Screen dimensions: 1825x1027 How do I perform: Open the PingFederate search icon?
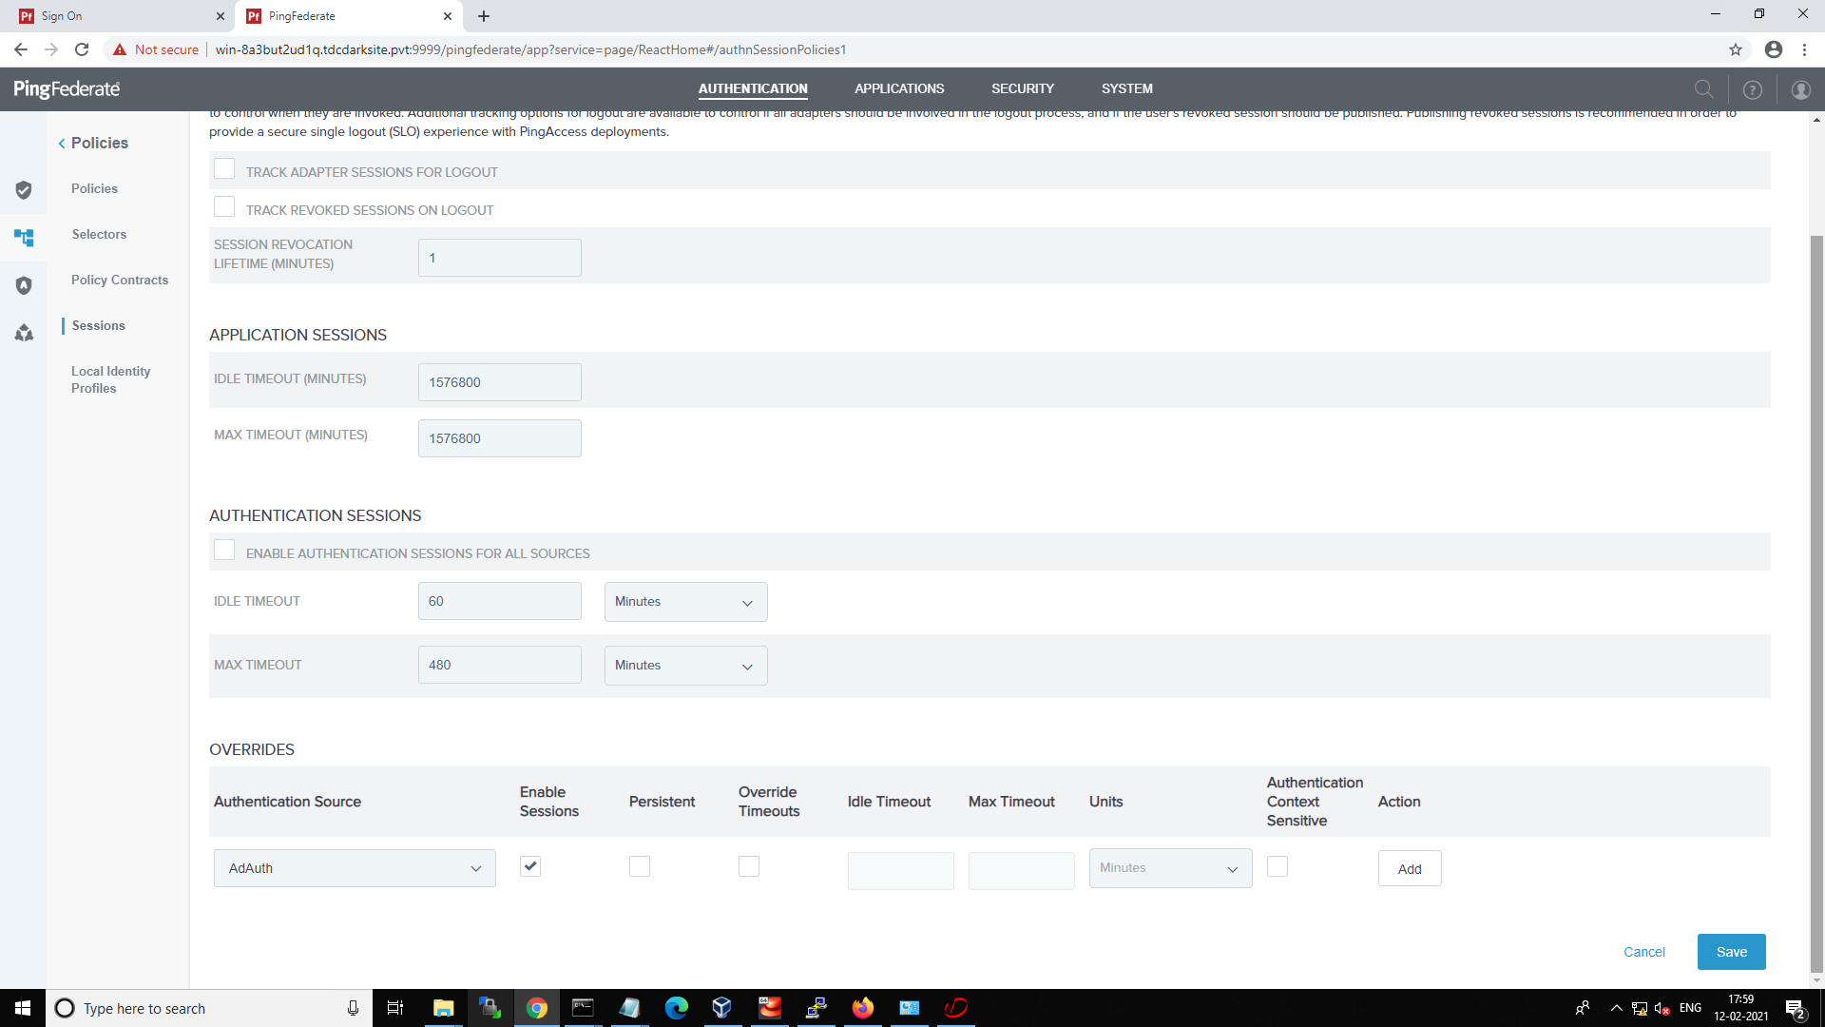[x=1703, y=89]
